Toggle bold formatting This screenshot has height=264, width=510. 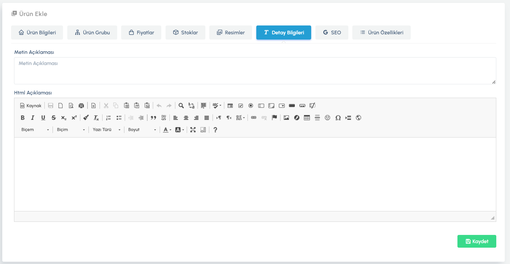pyautogui.click(x=23, y=118)
